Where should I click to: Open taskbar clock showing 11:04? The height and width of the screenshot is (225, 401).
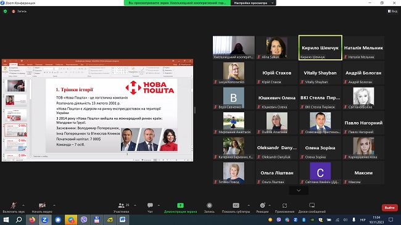click(376, 219)
